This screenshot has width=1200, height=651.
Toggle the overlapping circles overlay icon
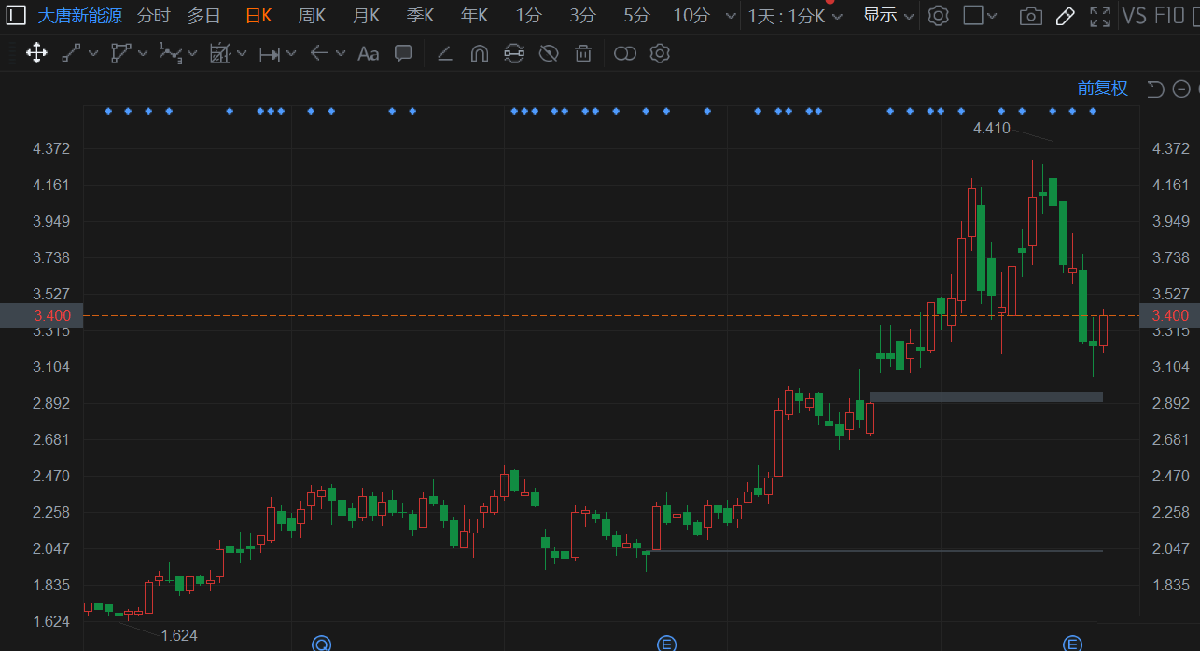[x=624, y=53]
